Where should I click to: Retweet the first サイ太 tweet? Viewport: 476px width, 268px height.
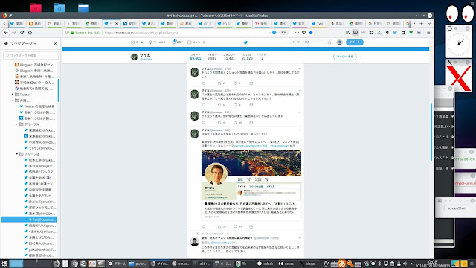click(x=220, y=83)
